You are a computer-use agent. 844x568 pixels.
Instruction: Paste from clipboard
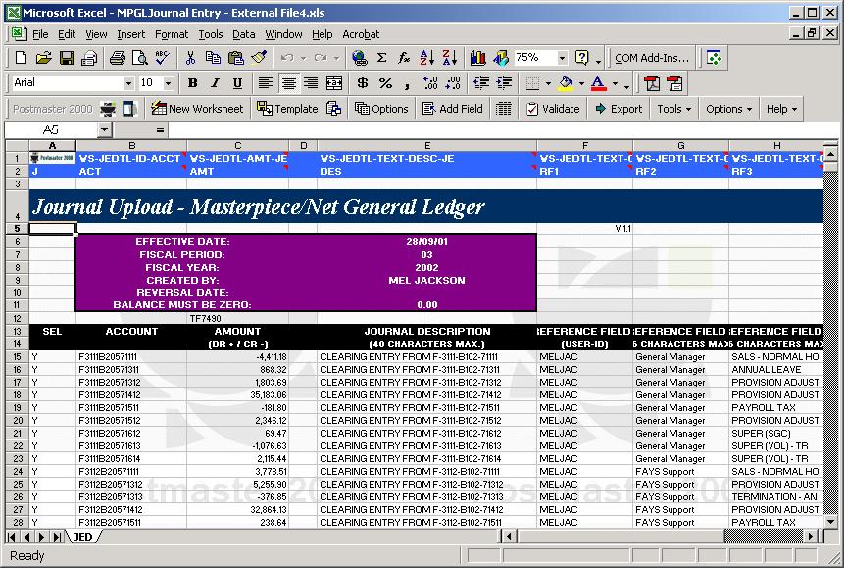tap(236, 58)
